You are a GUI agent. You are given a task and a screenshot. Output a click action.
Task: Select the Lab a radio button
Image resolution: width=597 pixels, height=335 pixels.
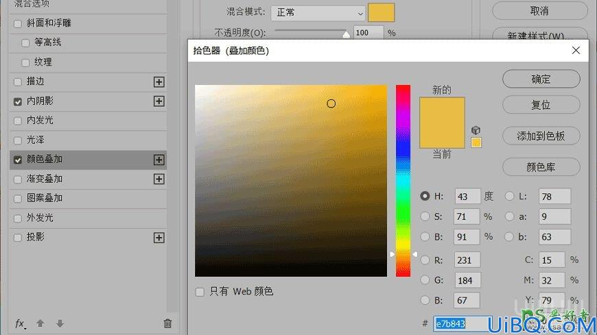click(x=509, y=216)
